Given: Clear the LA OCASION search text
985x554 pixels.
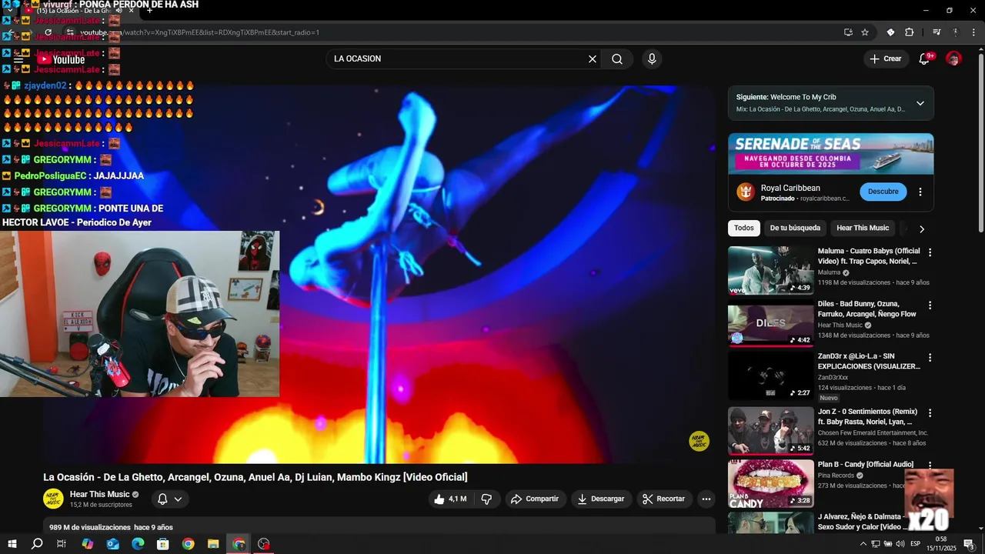Looking at the screenshot, I should tap(593, 59).
